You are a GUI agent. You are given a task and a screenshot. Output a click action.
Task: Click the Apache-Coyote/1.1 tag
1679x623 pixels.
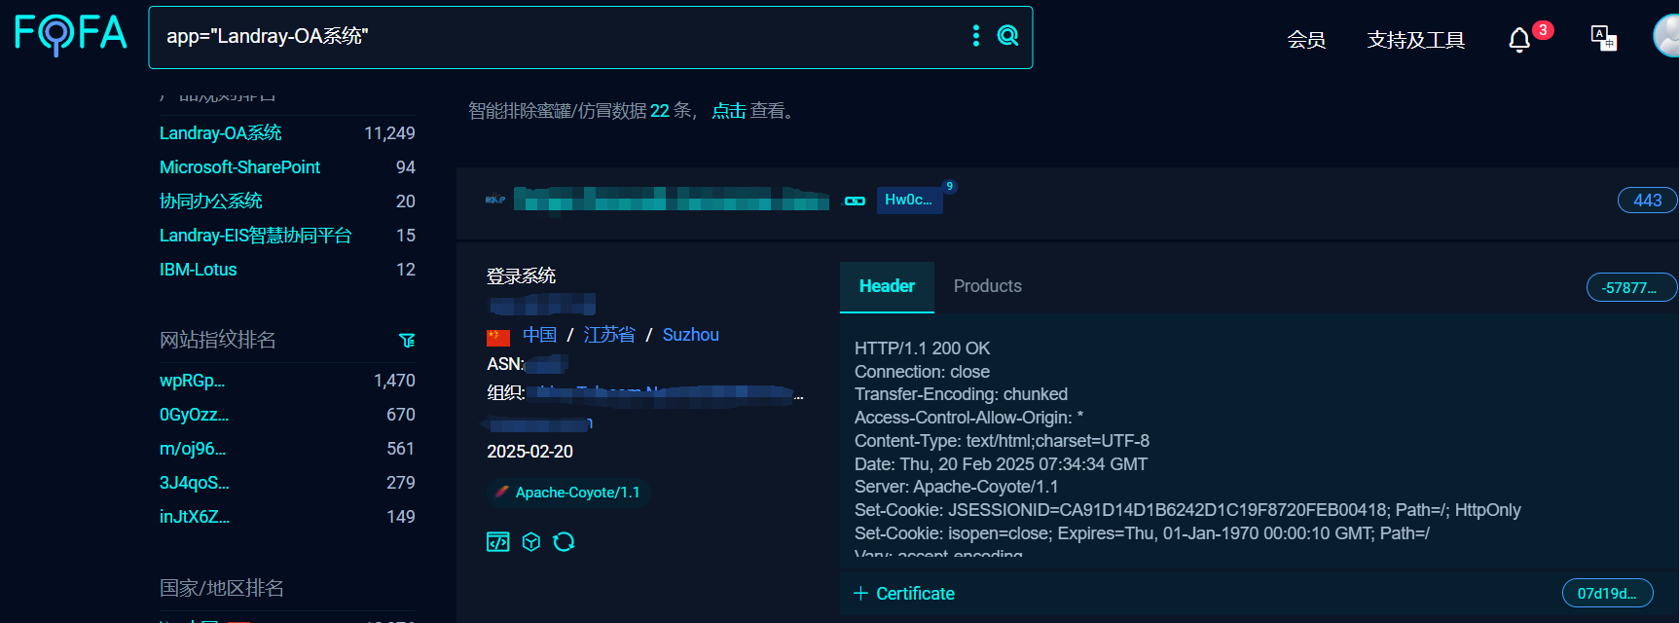pyautogui.click(x=568, y=493)
